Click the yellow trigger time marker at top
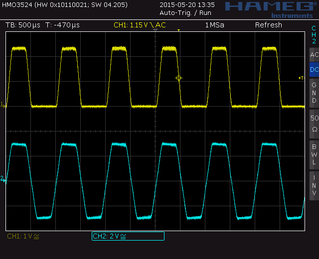The width and height of the screenshot is (319, 259). pos(178,31)
